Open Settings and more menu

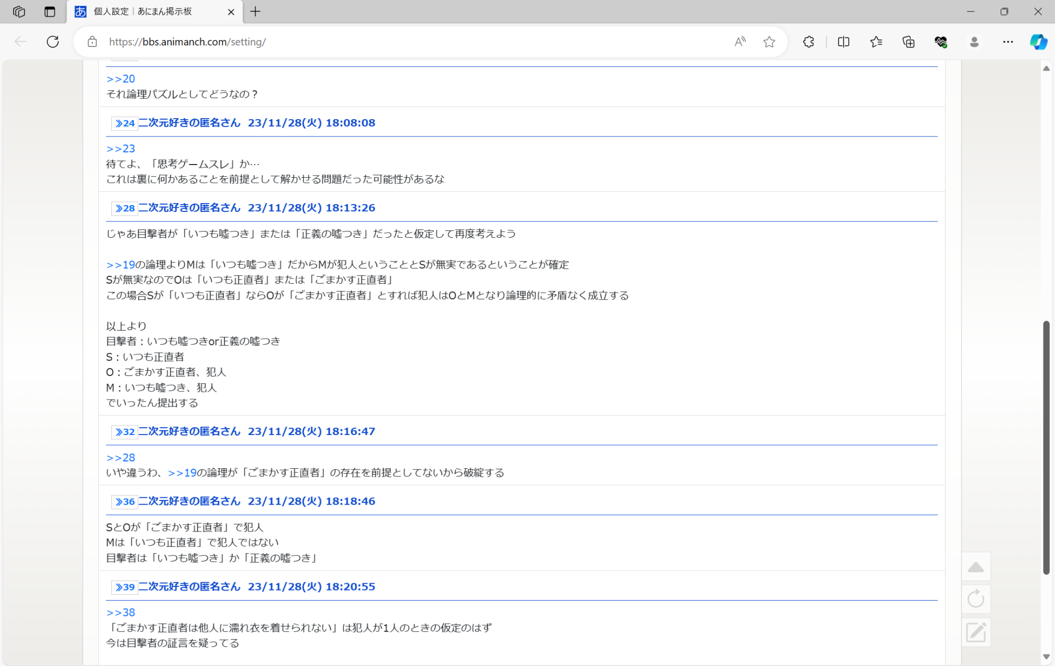click(x=1008, y=42)
